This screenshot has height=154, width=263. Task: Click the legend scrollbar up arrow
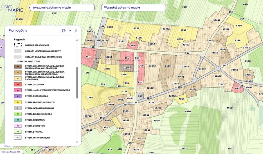[x=77, y=40]
